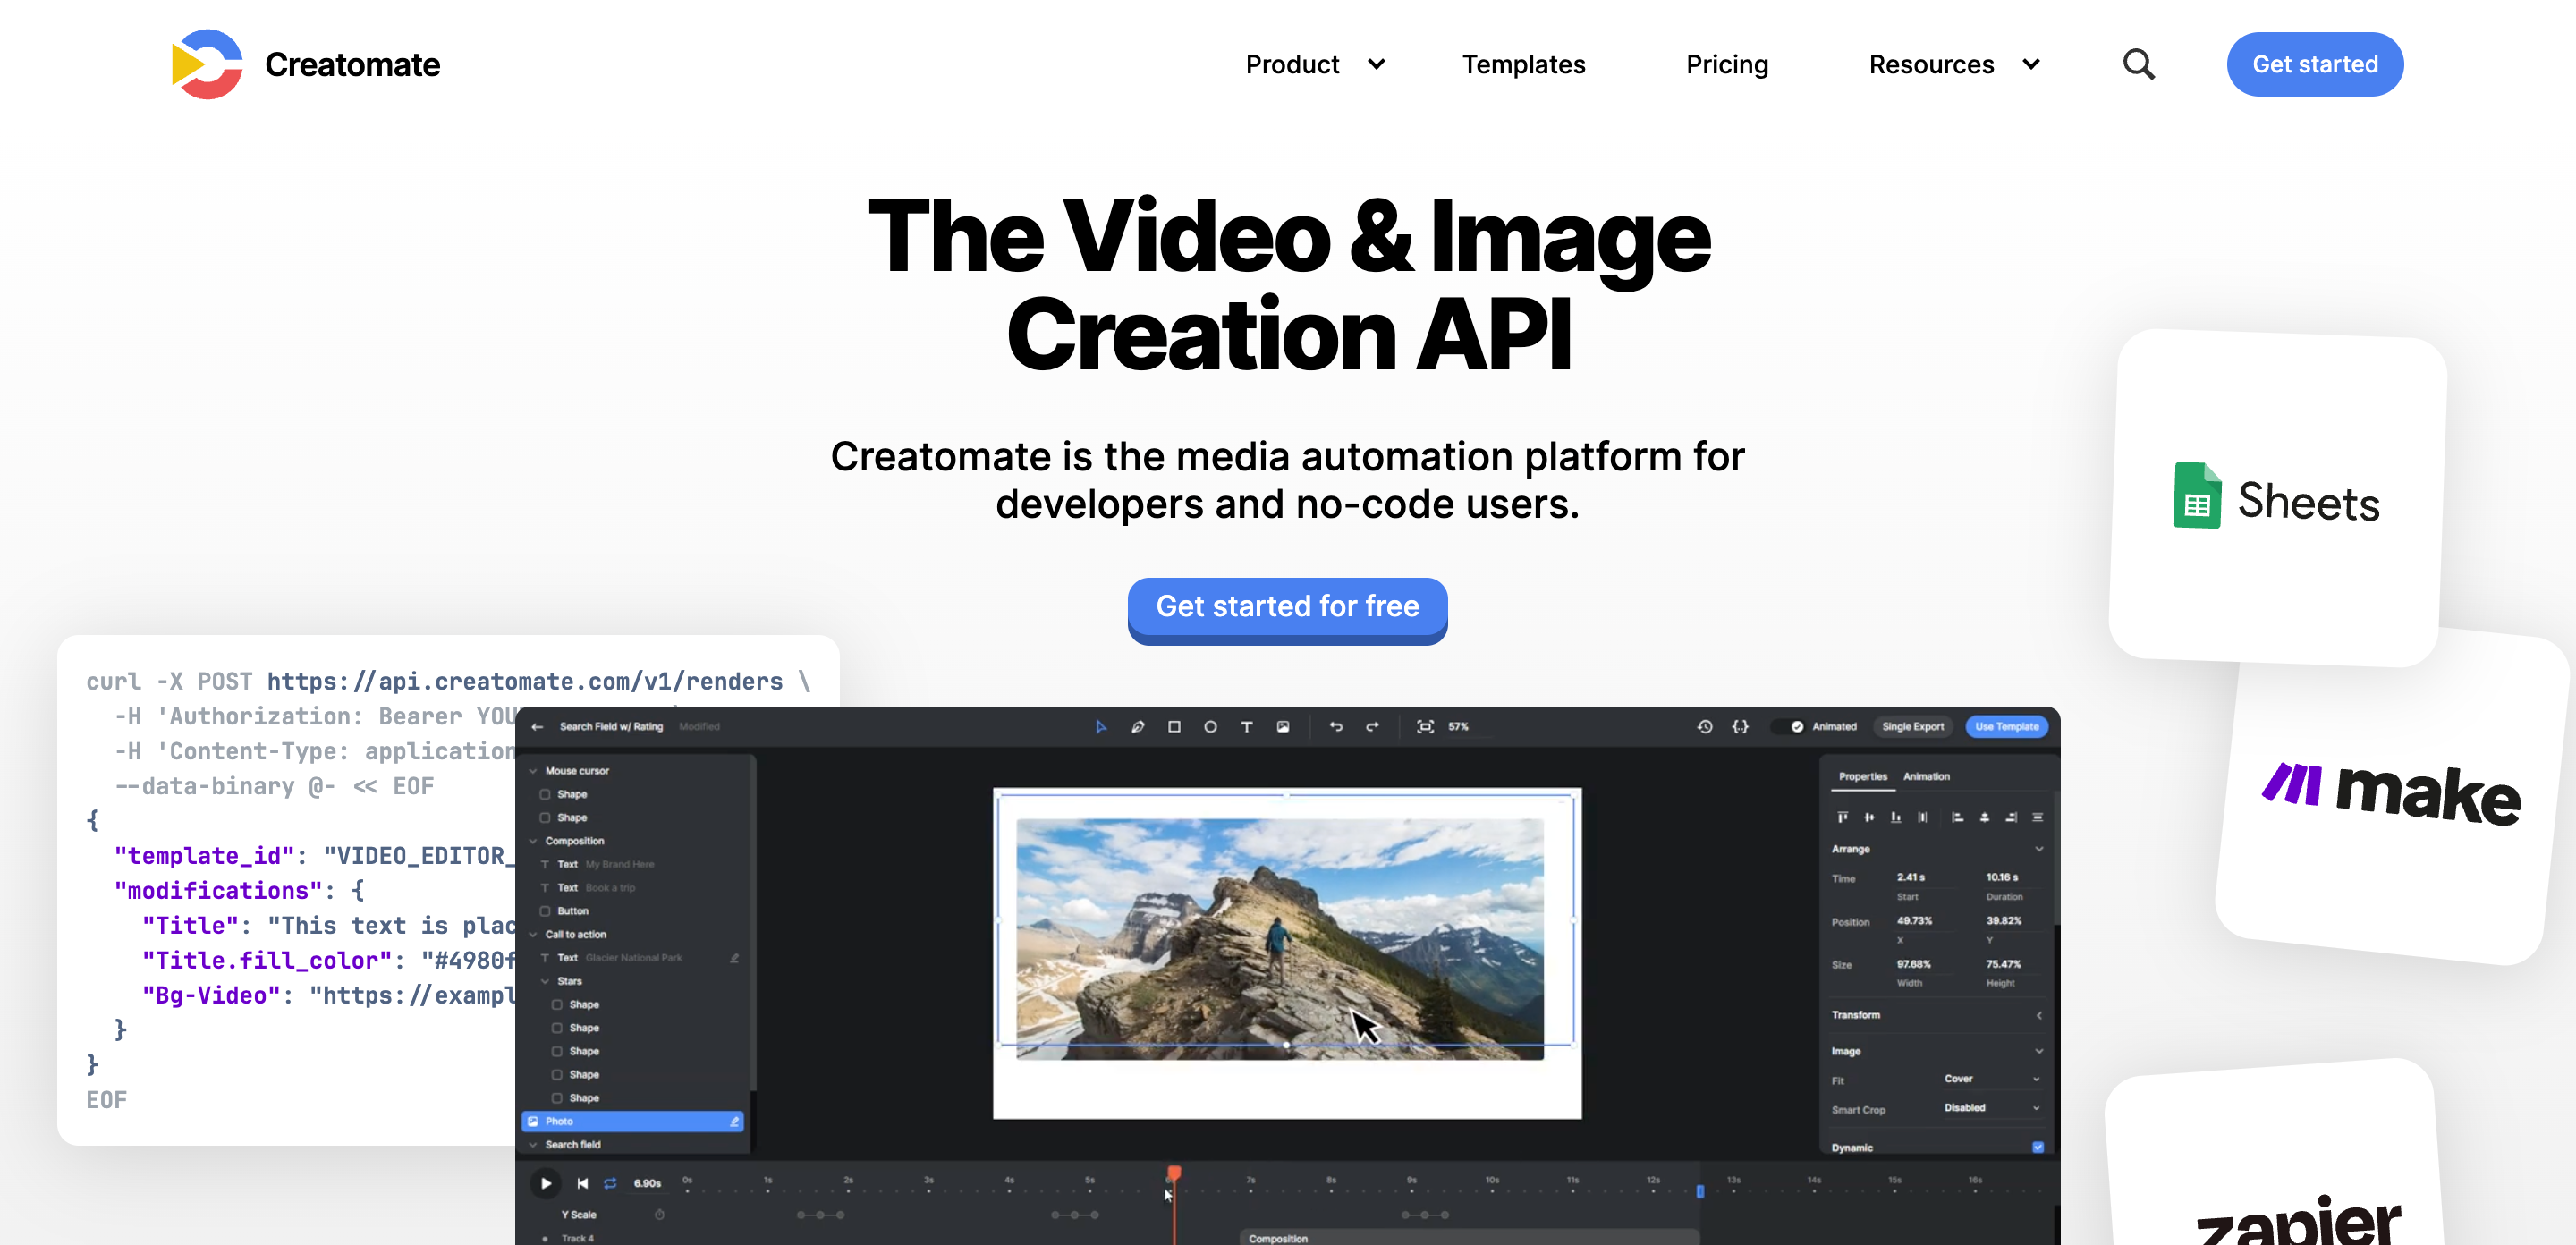The image size is (2576, 1245).
Task: Click the make integration card
Action: [2390, 795]
